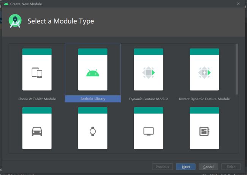The image size is (247, 175).
Task: Click the Next button
Action: 186,167
